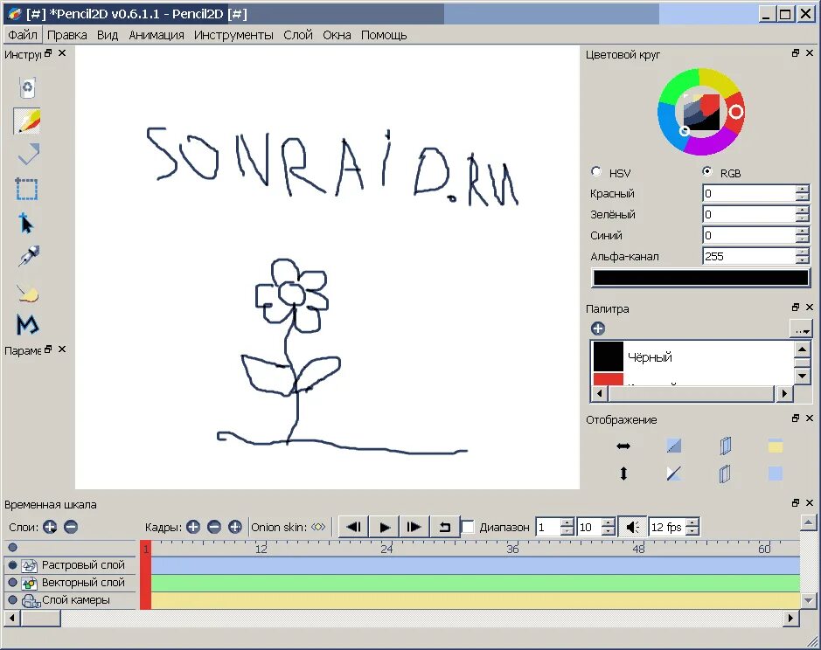Undock the Цветовой круг panel
This screenshot has height=650, width=821.
[796, 53]
